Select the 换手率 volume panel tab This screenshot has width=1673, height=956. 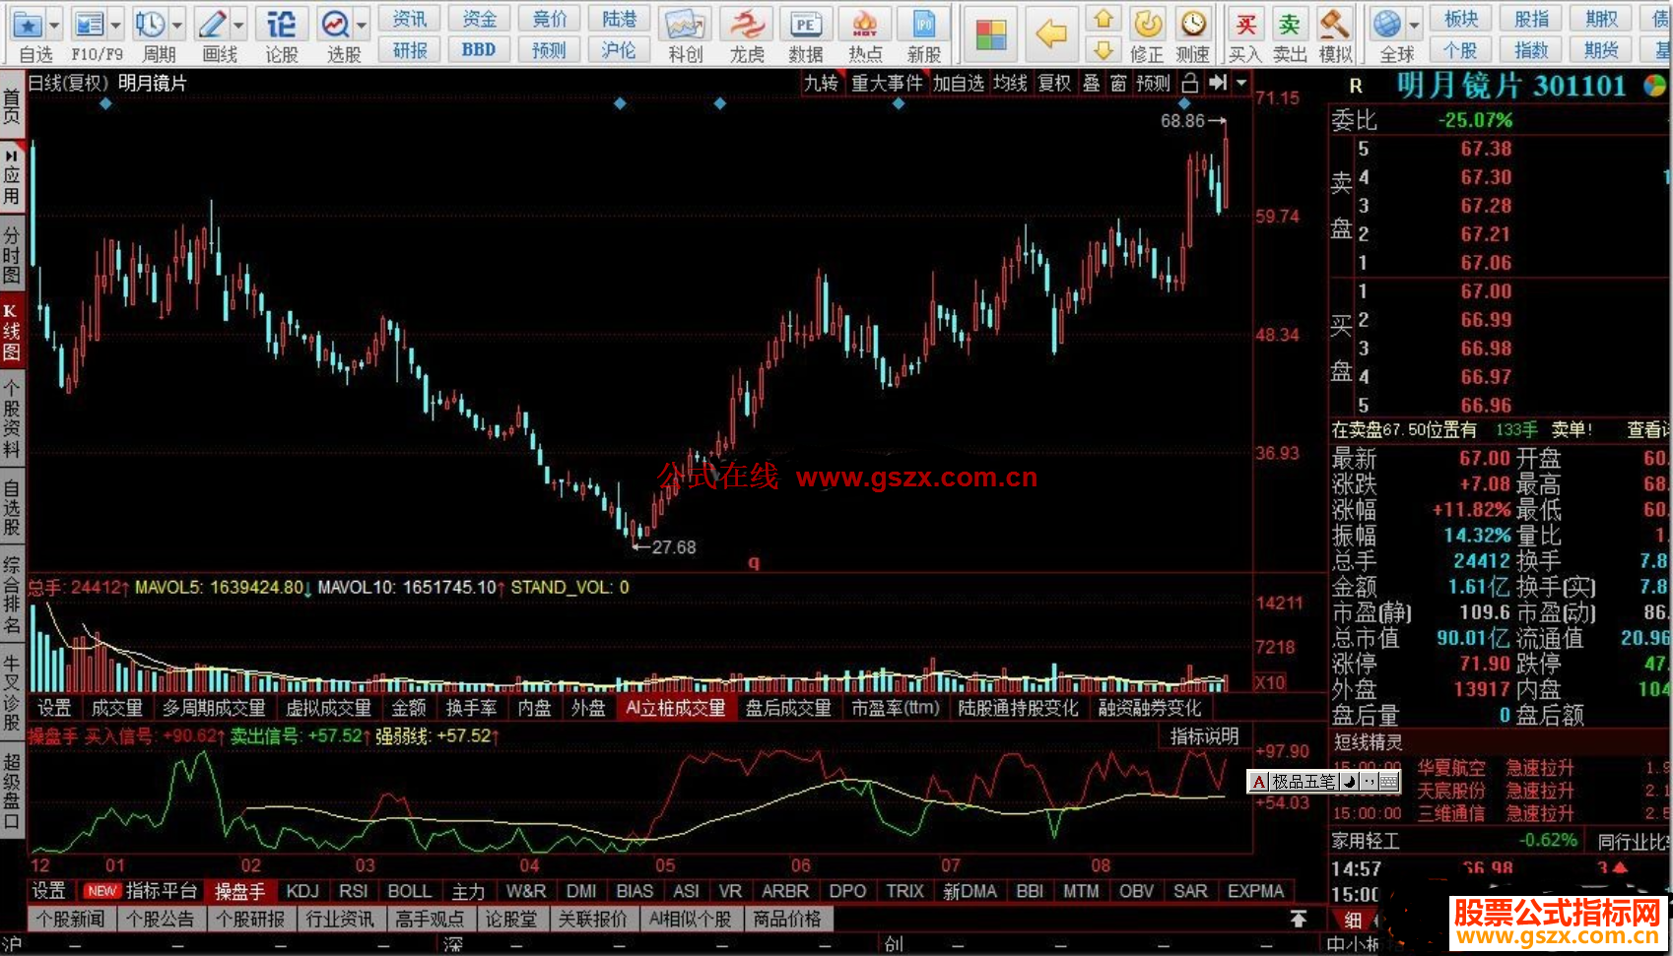[471, 708]
